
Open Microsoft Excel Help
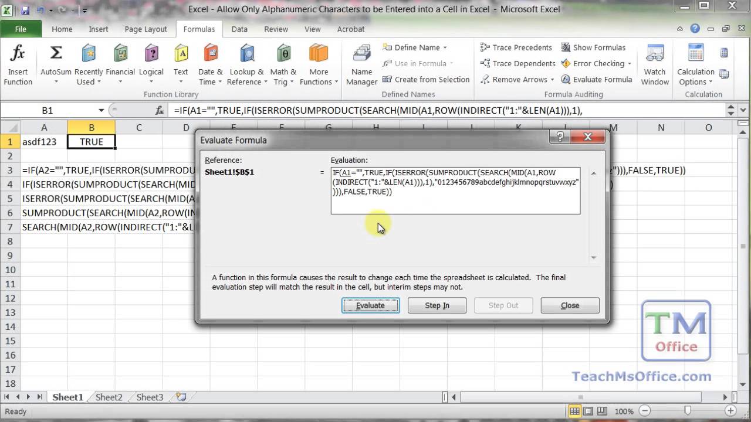[x=695, y=29]
